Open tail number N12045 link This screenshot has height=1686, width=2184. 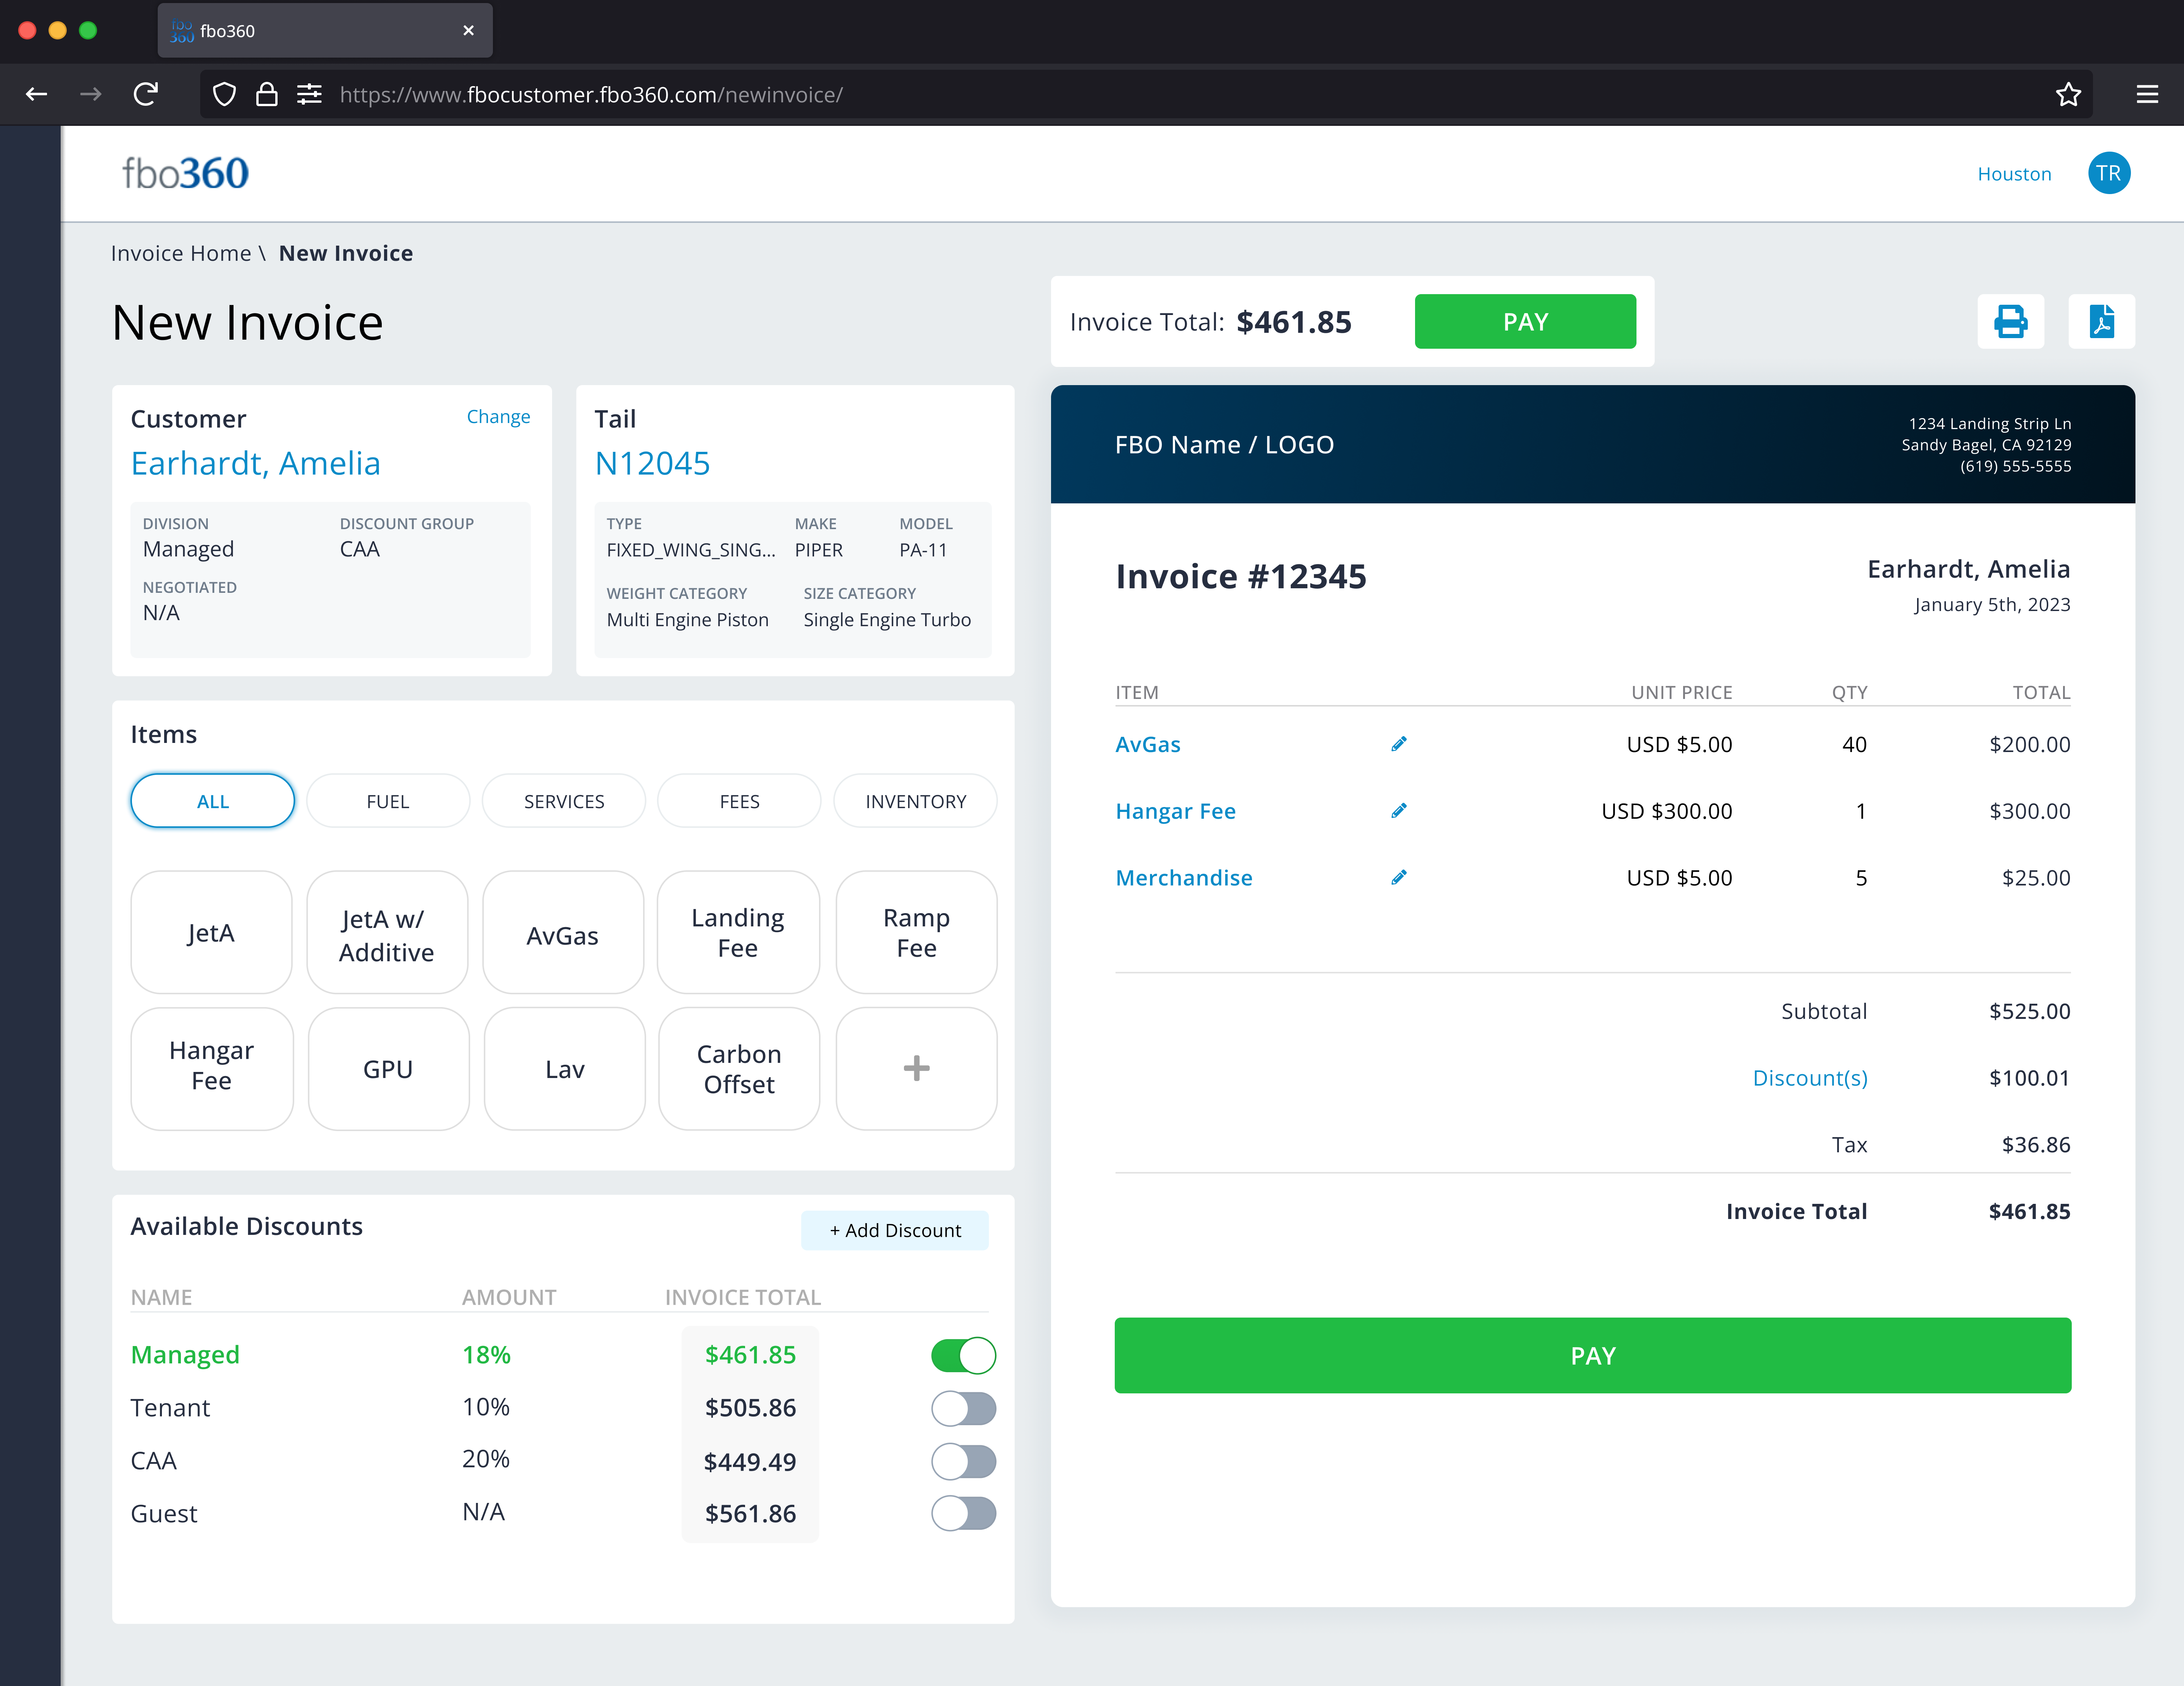(x=652, y=464)
